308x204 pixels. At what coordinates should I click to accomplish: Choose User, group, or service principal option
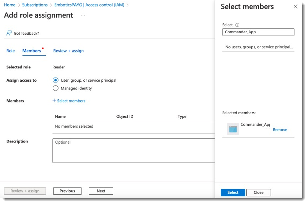point(55,80)
